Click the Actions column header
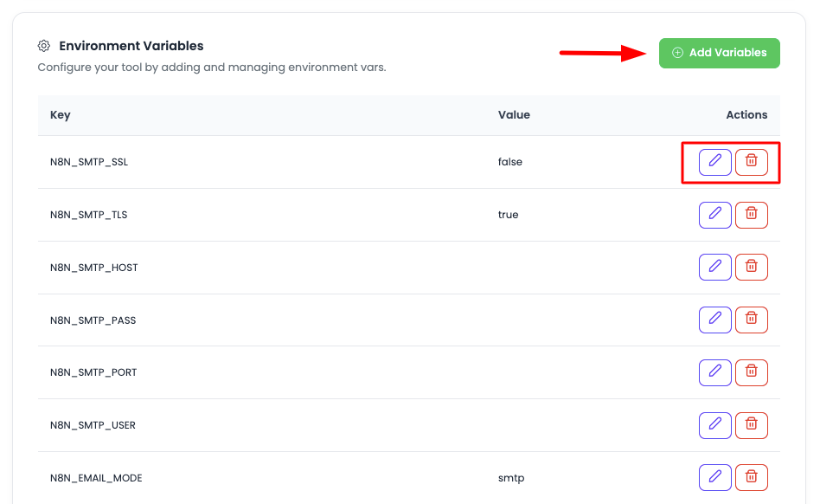Image resolution: width=820 pixels, height=504 pixels. 746,114
